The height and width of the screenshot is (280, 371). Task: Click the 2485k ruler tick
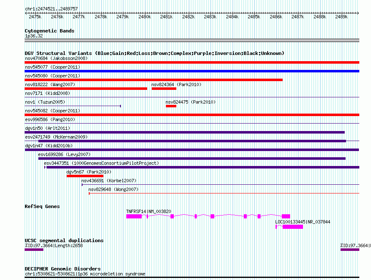click(x=254, y=17)
